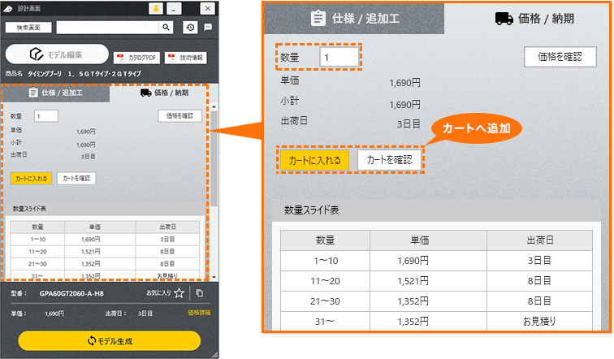This screenshot has width=614, height=359.
Task: Click the chat message icon
Action: coord(208,27)
